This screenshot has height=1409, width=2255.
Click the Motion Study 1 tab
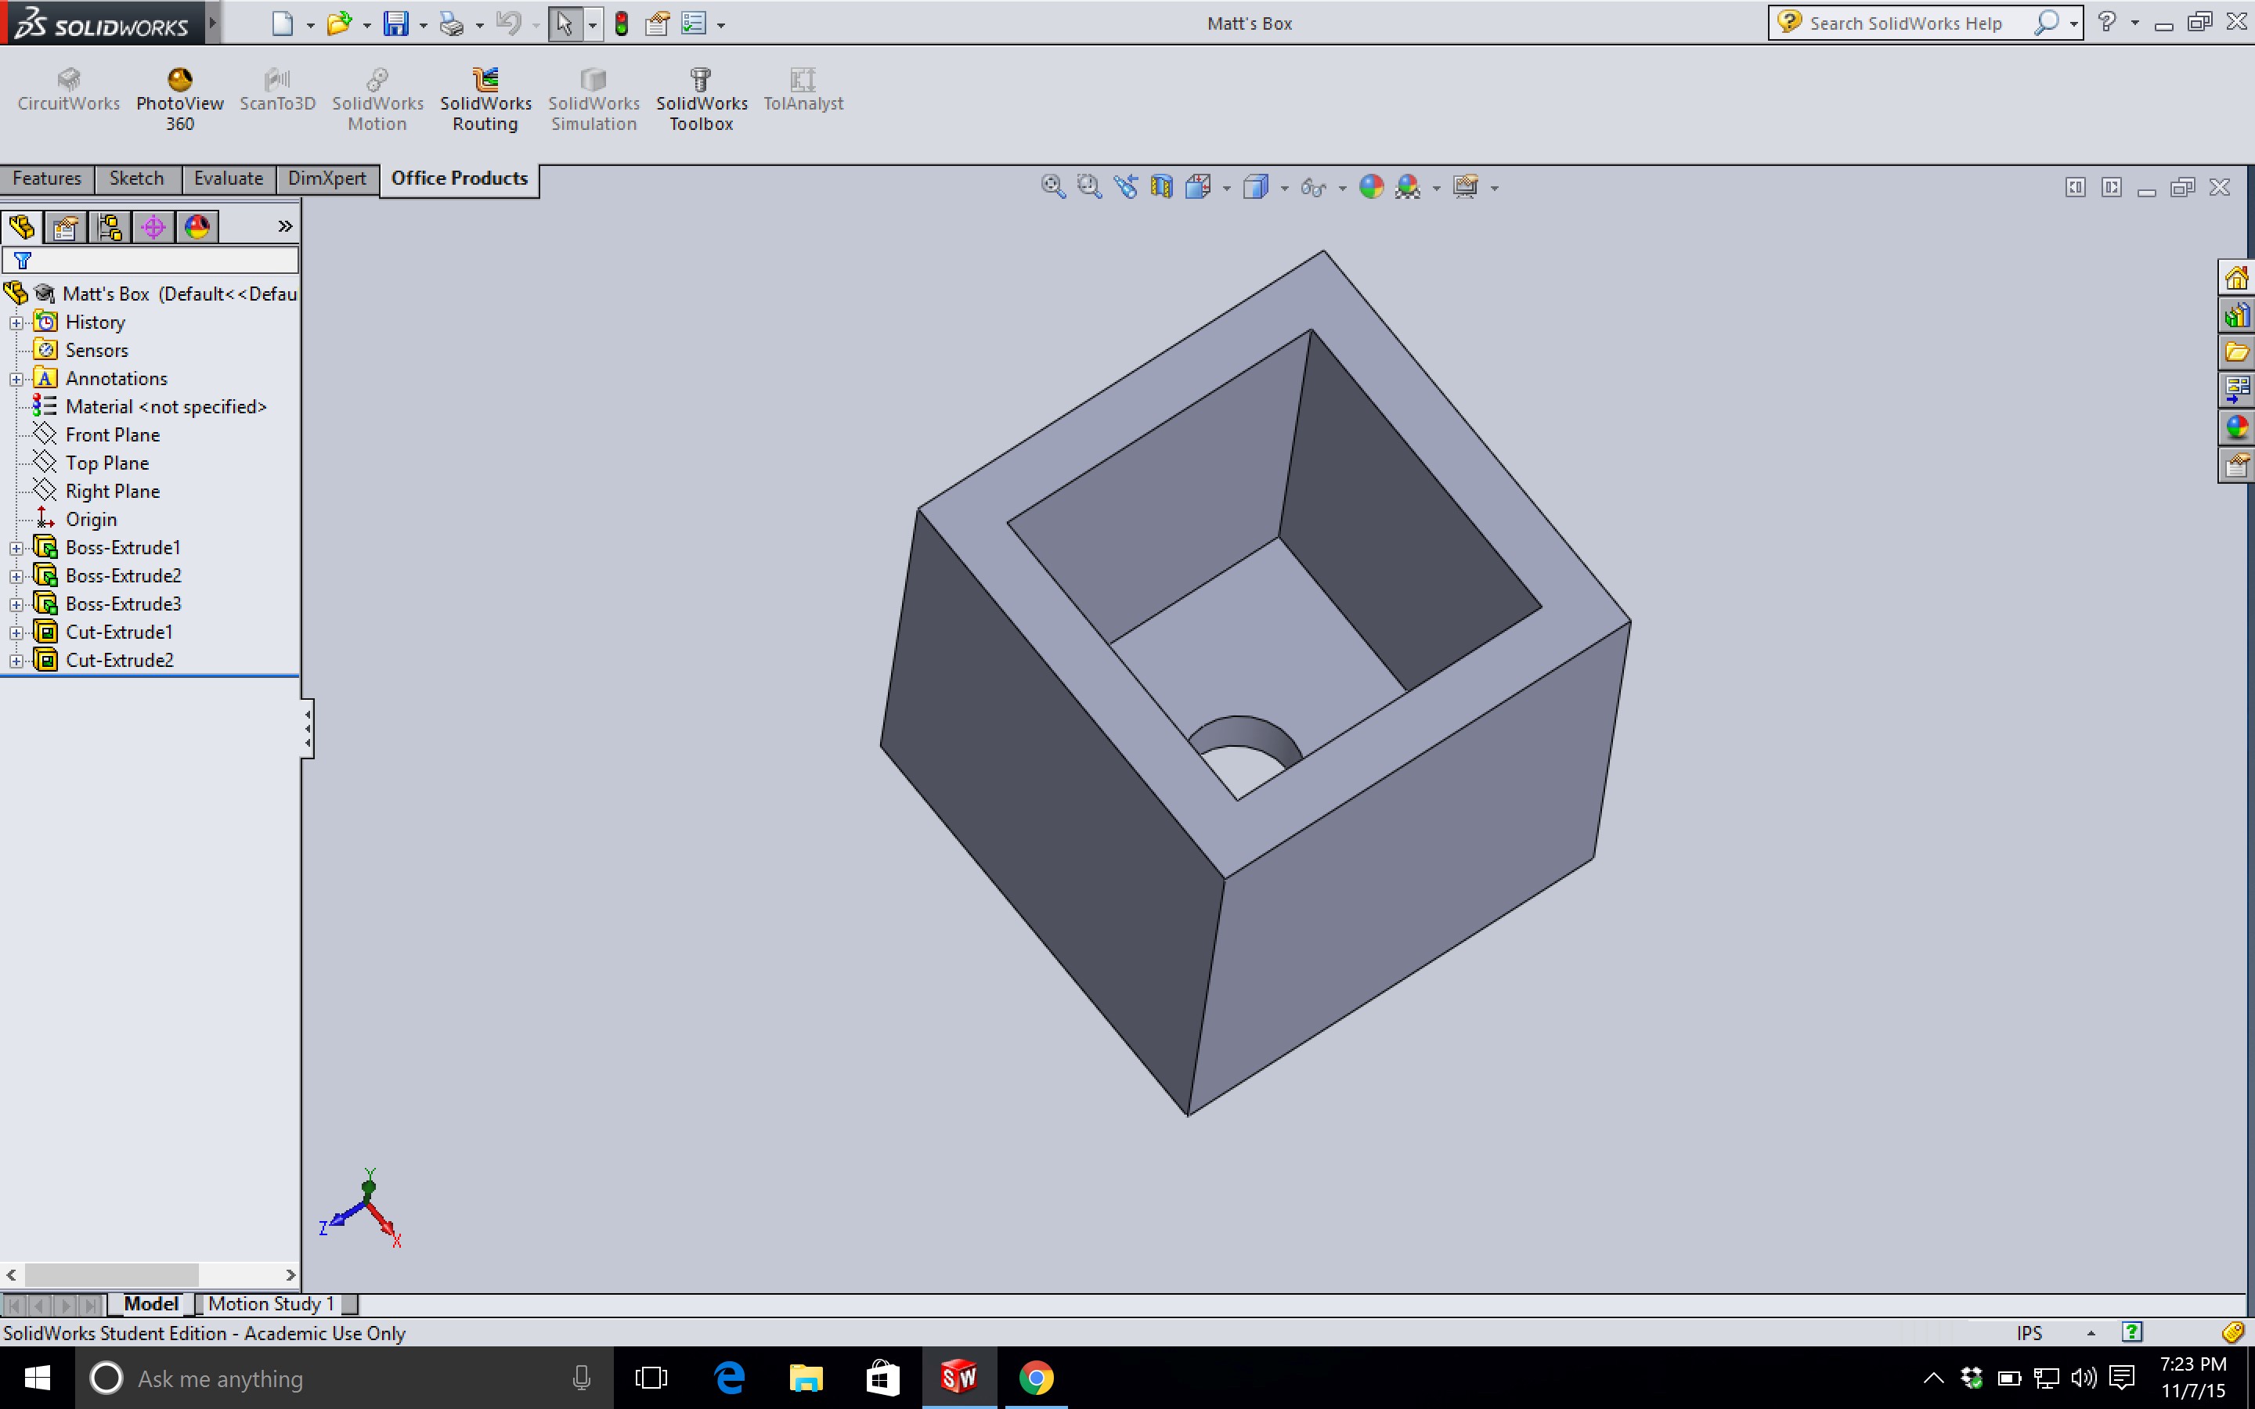point(268,1302)
